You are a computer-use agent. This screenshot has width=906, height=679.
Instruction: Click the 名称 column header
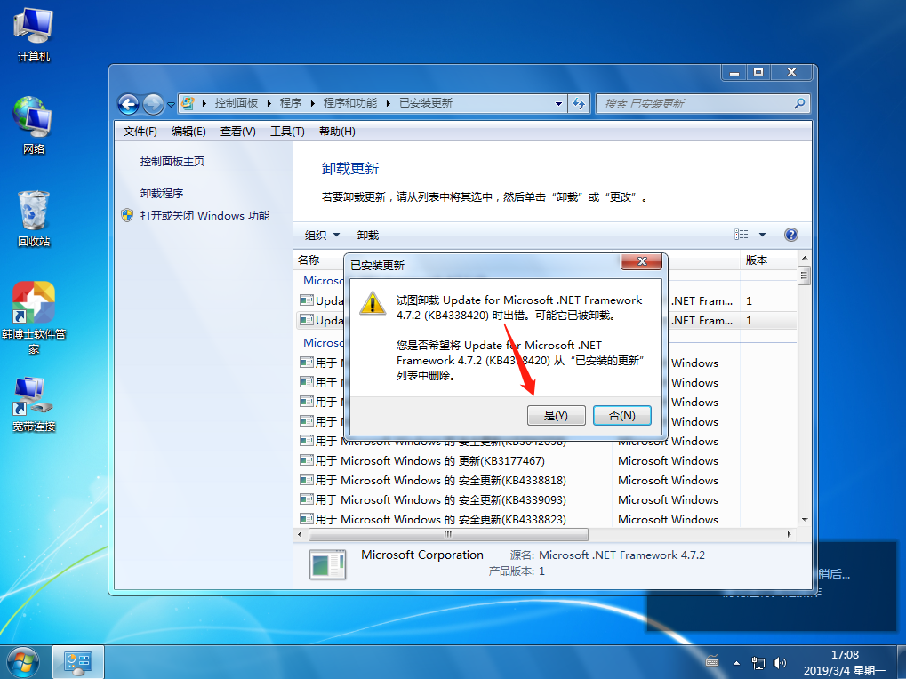309,260
